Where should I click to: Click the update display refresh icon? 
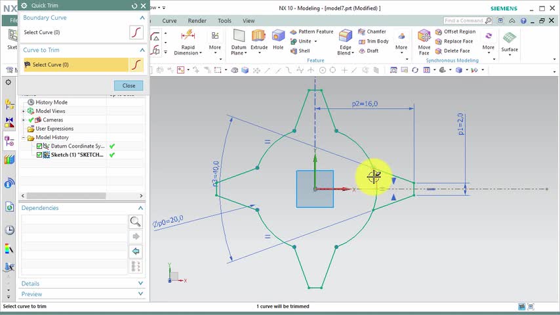[x=414, y=70]
